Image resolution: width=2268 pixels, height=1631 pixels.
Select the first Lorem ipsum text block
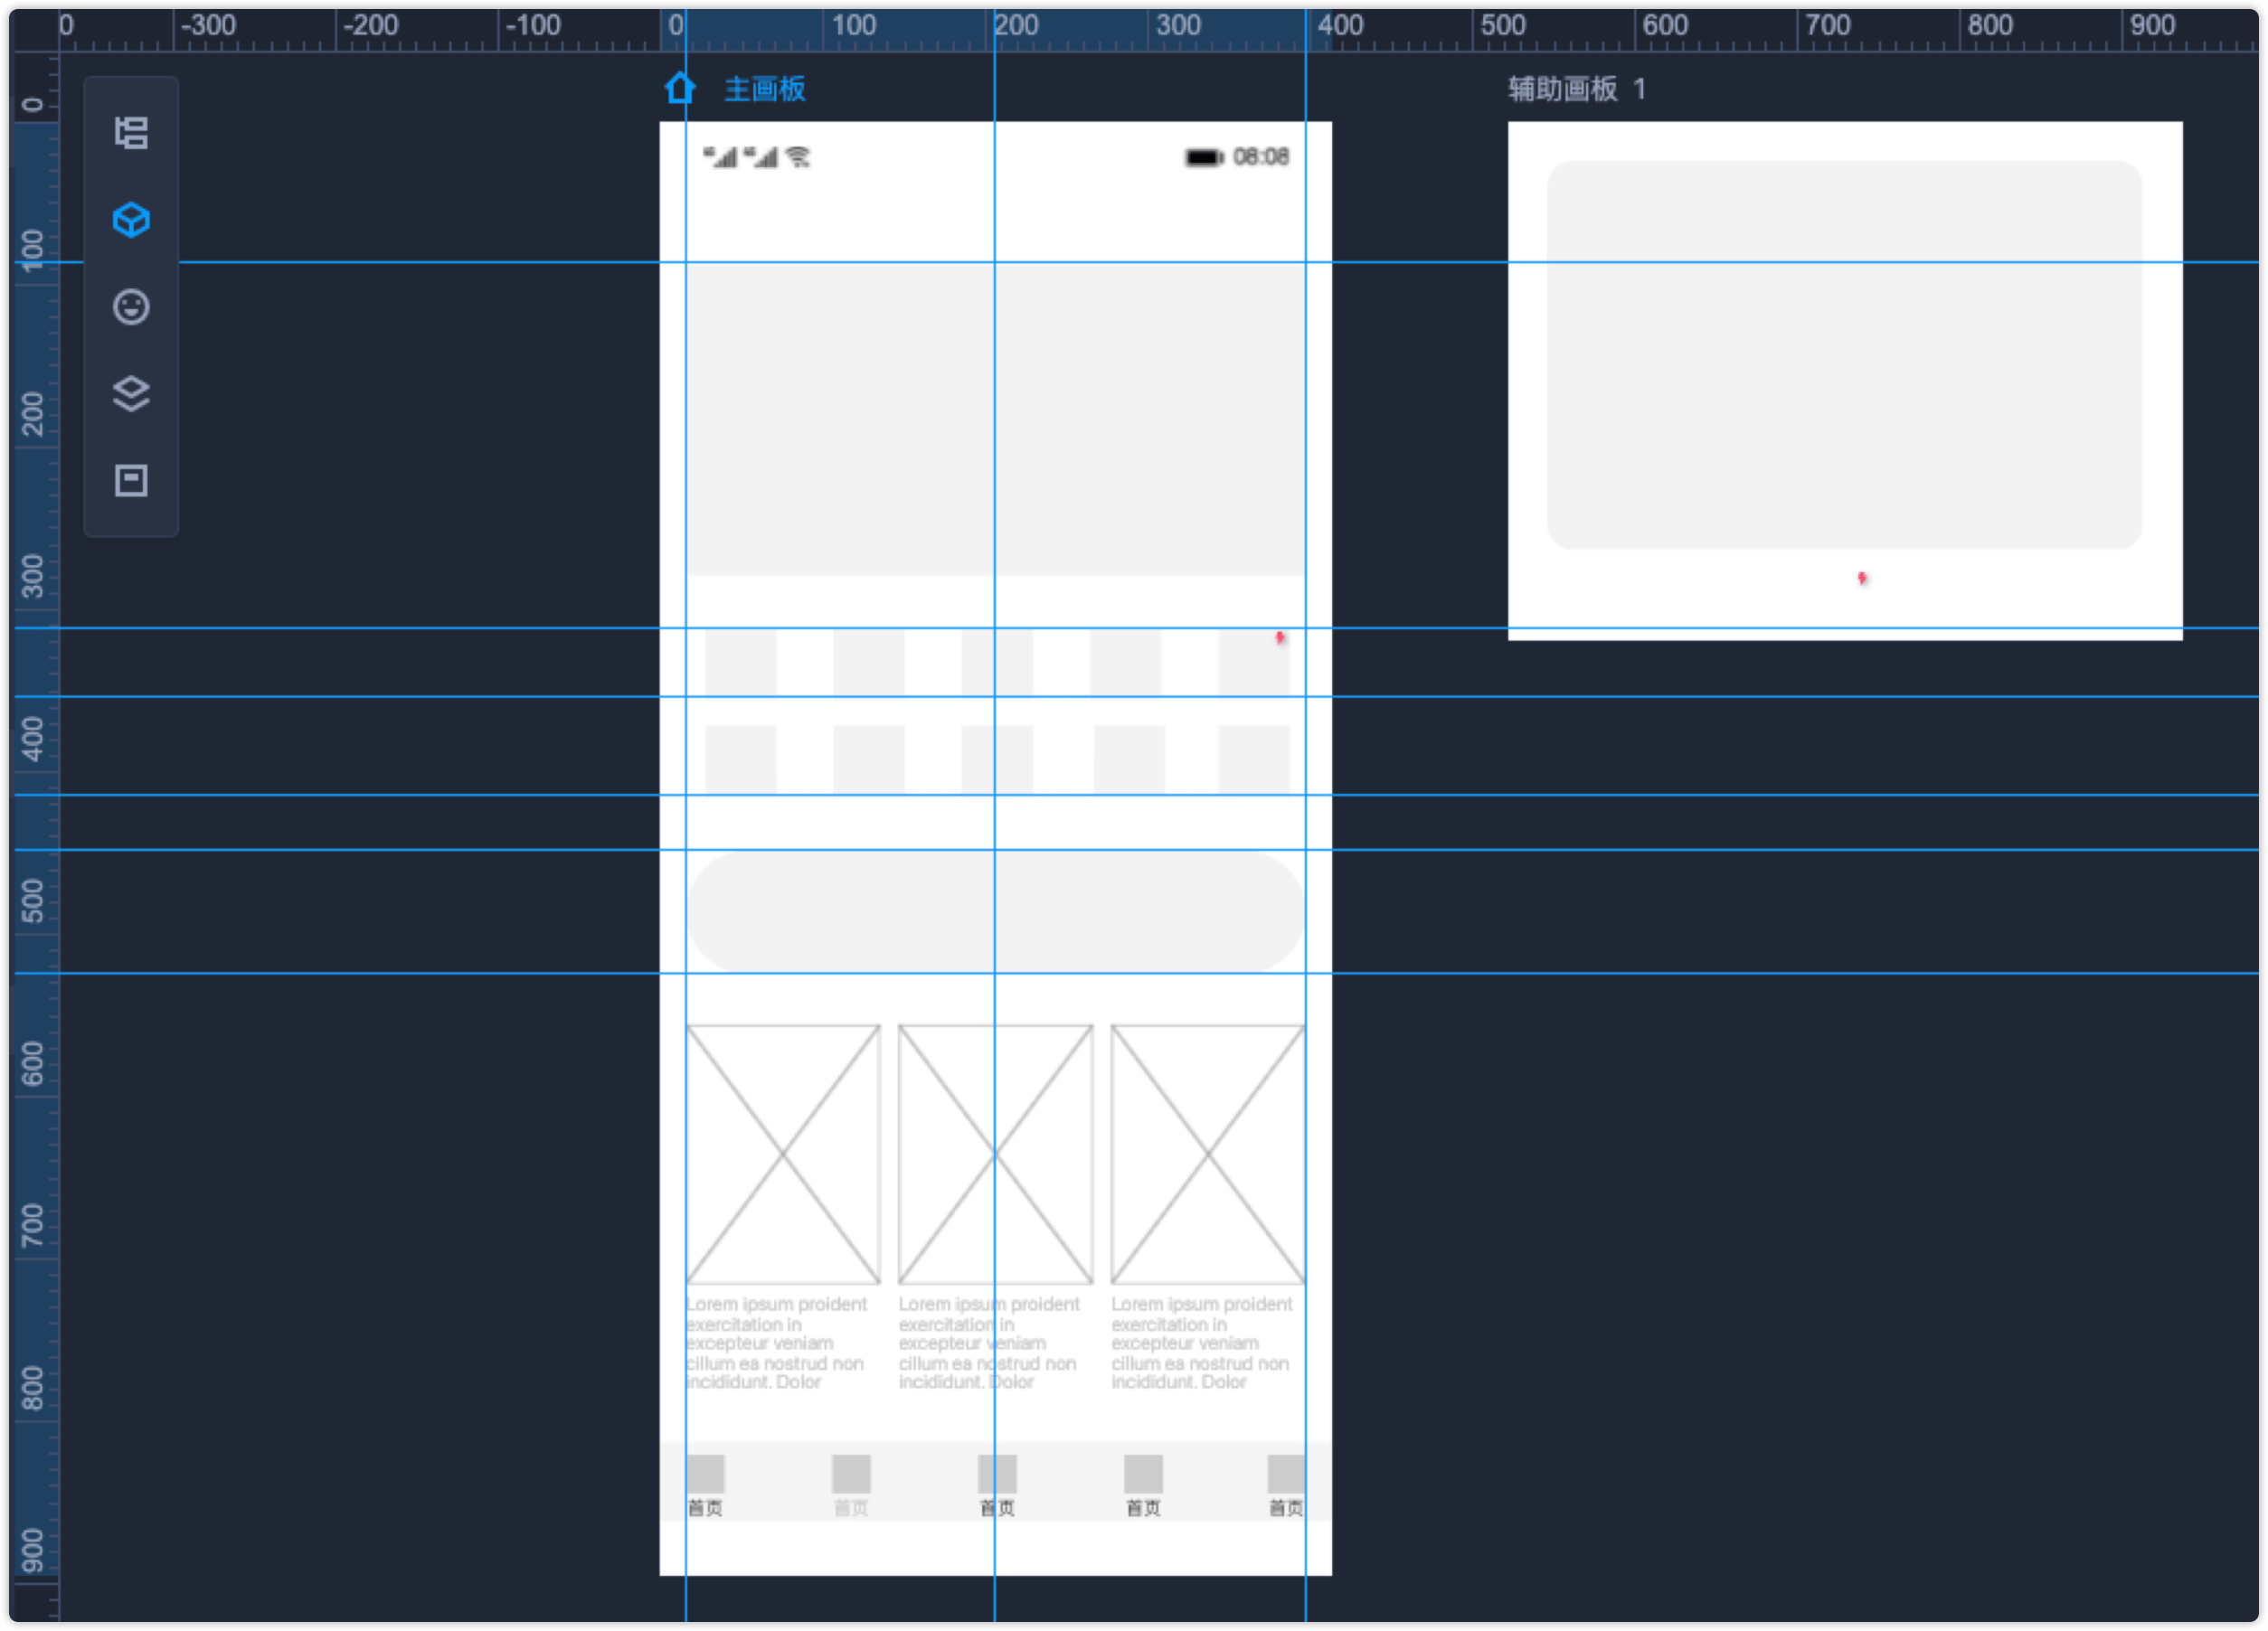777,1343
